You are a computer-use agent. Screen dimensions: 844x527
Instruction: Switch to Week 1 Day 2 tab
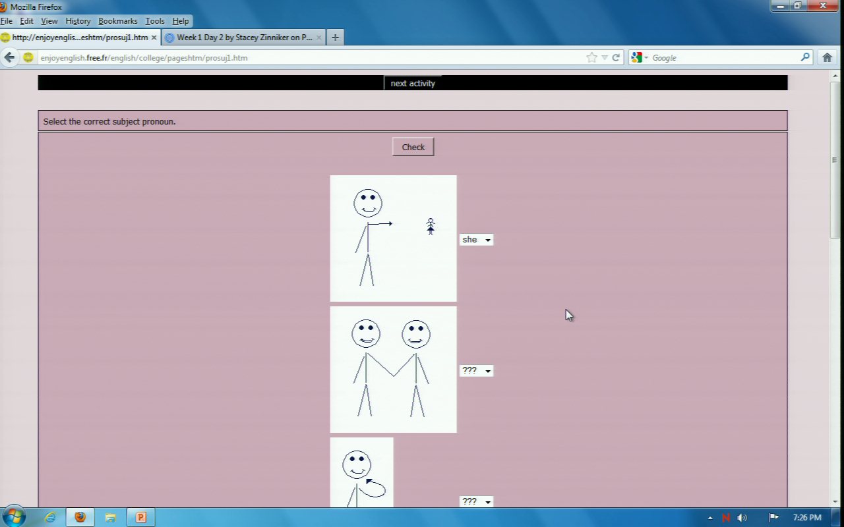[243, 38]
